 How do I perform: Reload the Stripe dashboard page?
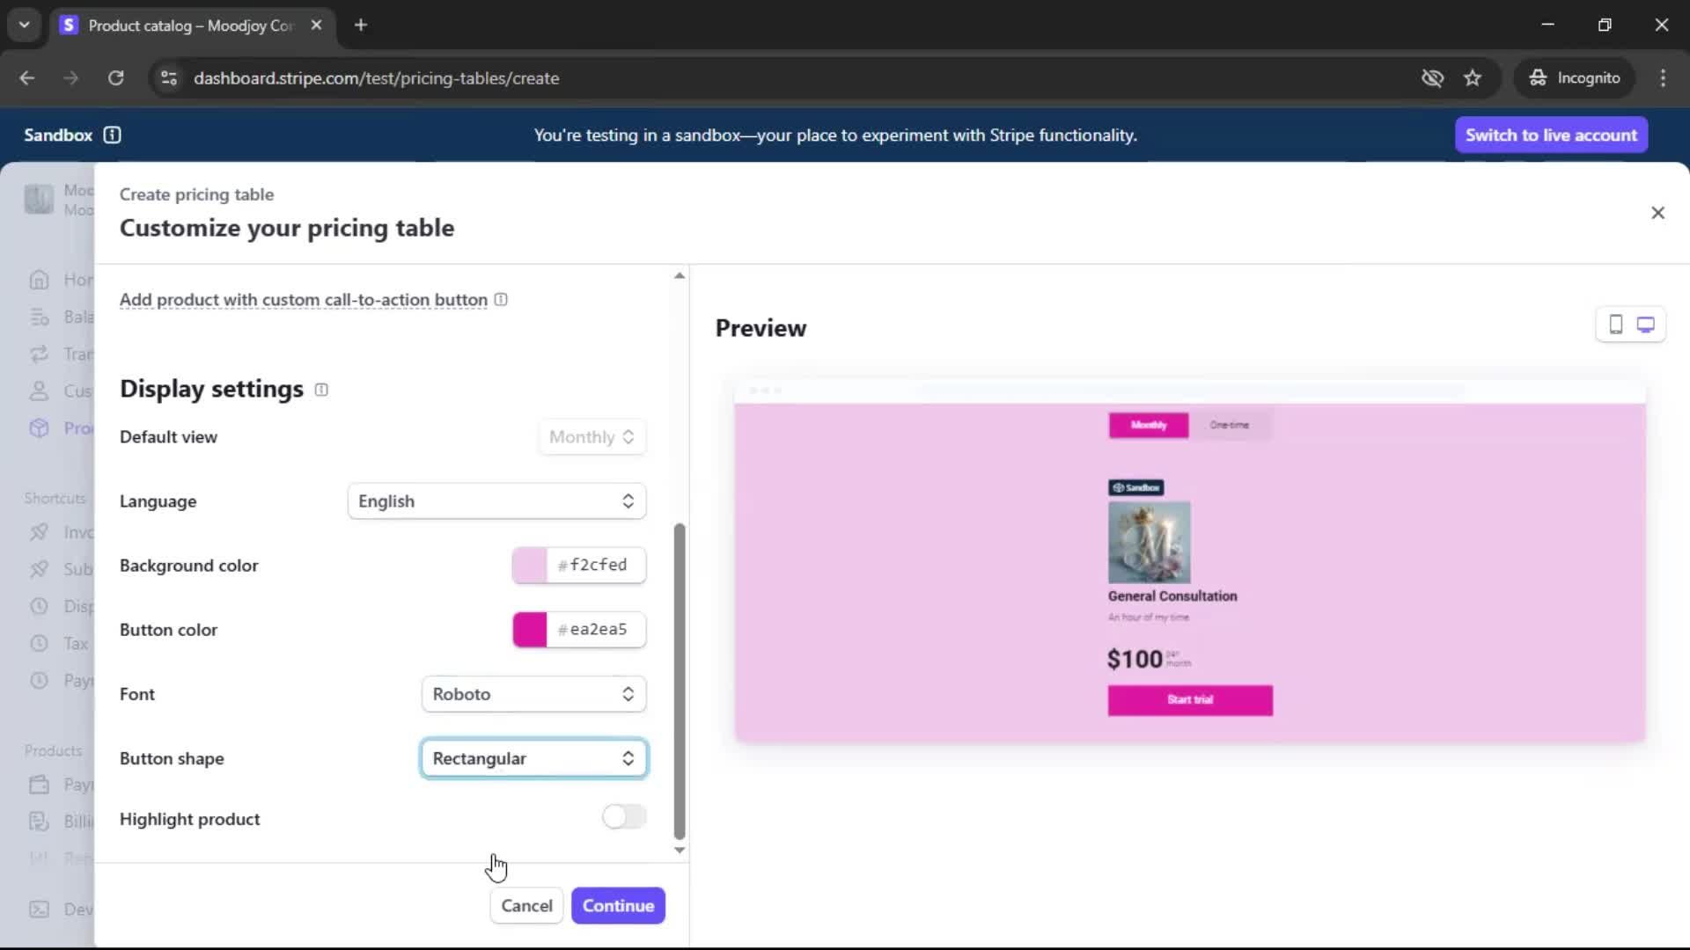[x=115, y=78]
